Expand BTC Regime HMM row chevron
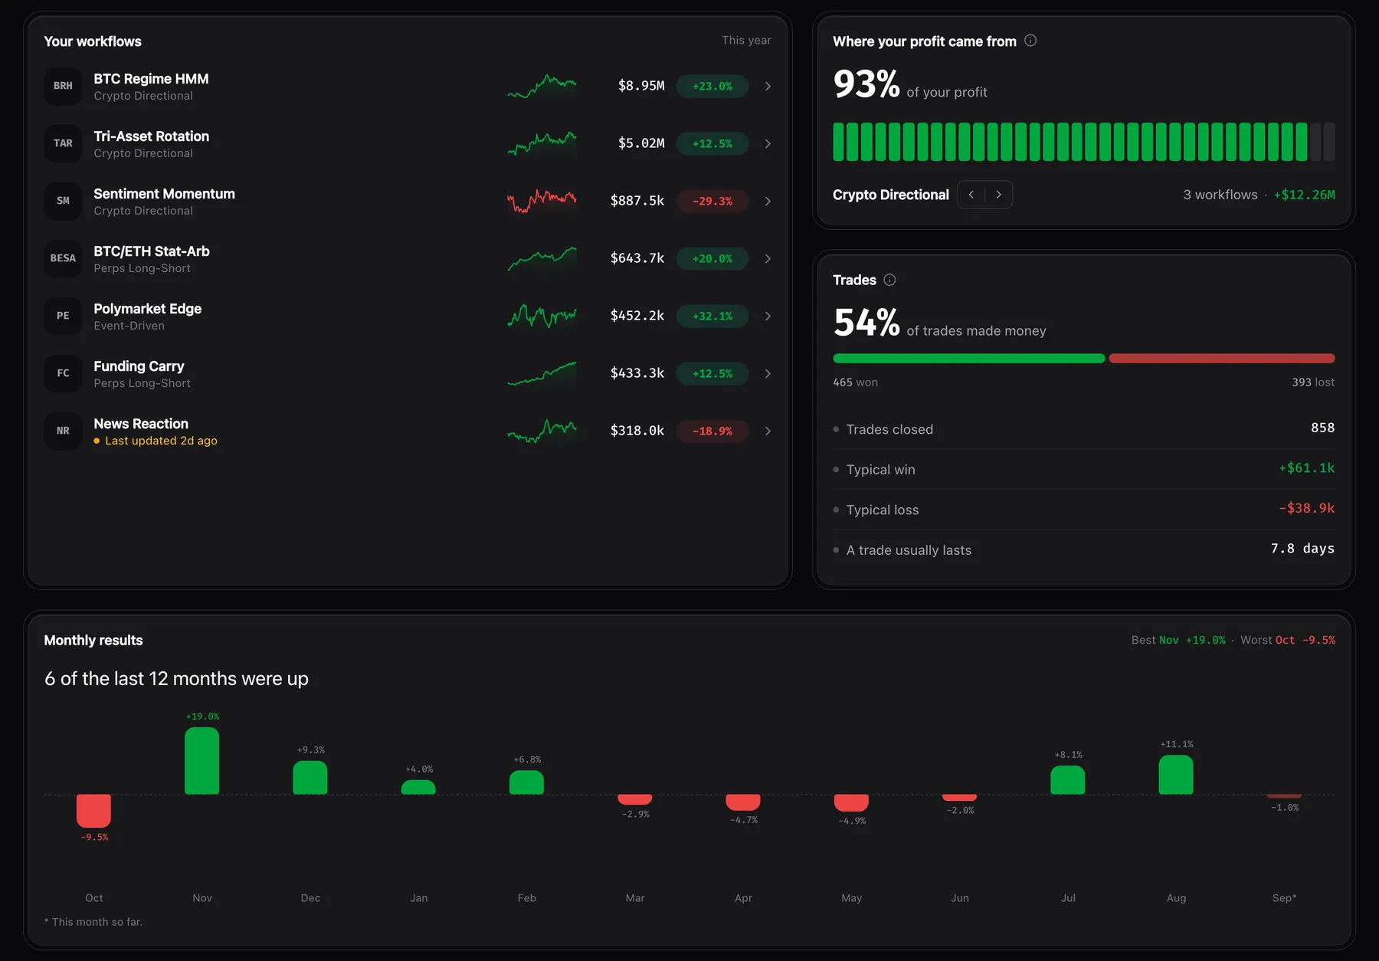 (768, 86)
